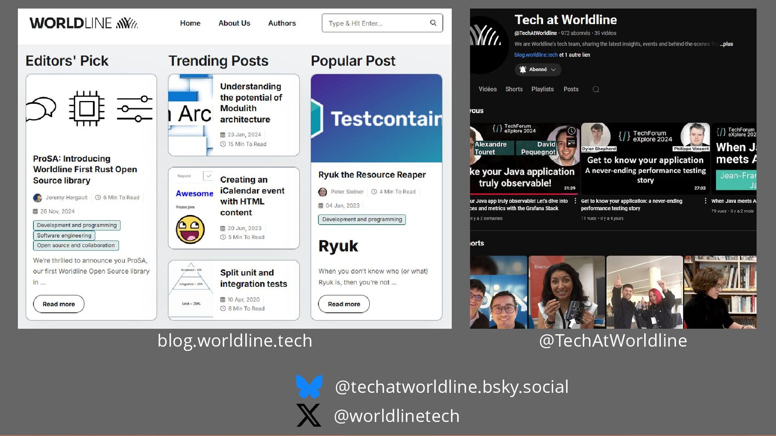Viewport: 776px width, 436px height.
Task: Click Development and programming tag on ProSA card
Action: (77, 225)
